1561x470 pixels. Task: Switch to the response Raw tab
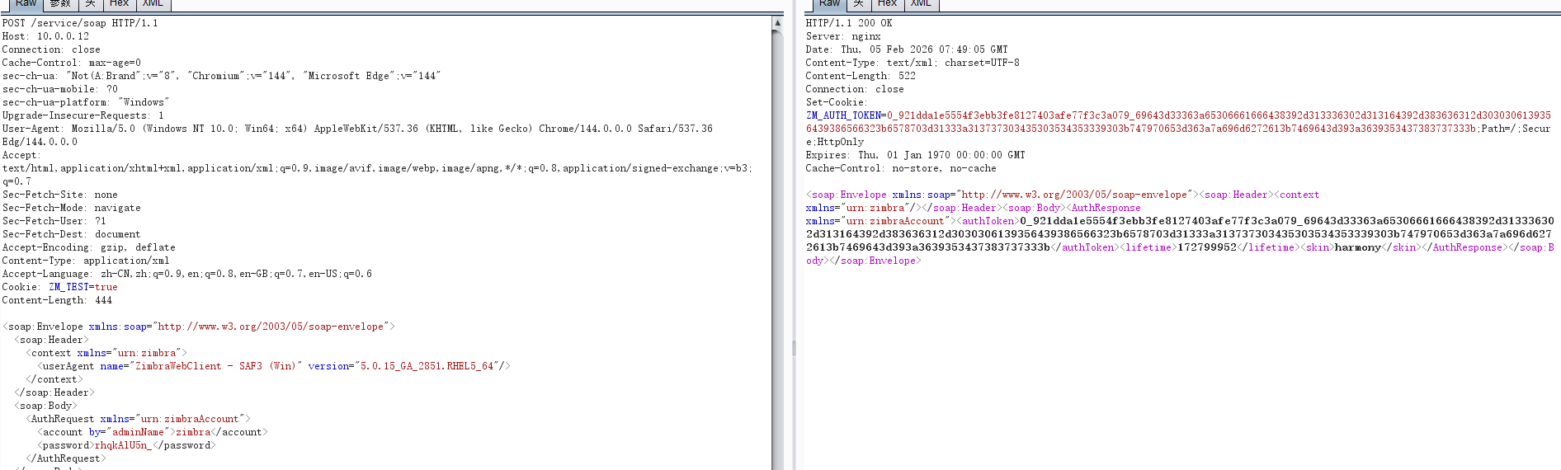point(828,4)
